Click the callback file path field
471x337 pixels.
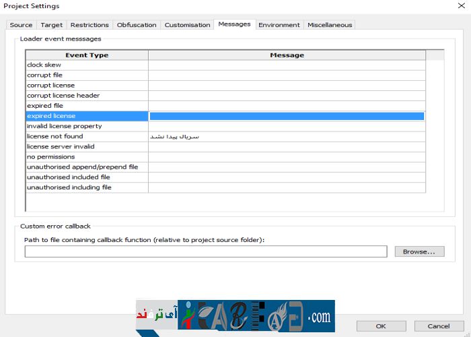point(205,251)
